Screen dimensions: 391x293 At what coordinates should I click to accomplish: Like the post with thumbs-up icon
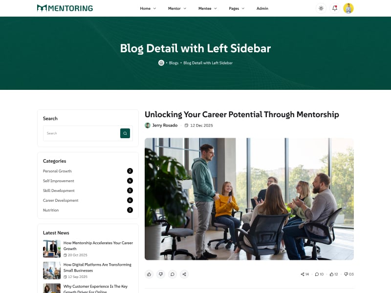coord(149,274)
